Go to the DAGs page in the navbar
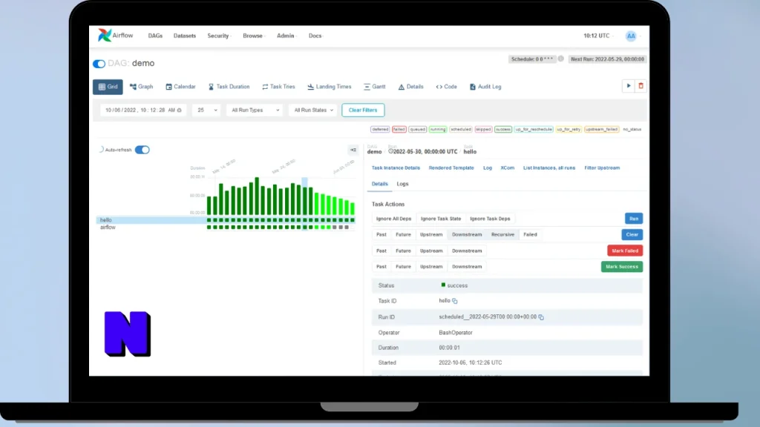The width and height of the screenshot is (760, 427). click(x=155, y=36)
